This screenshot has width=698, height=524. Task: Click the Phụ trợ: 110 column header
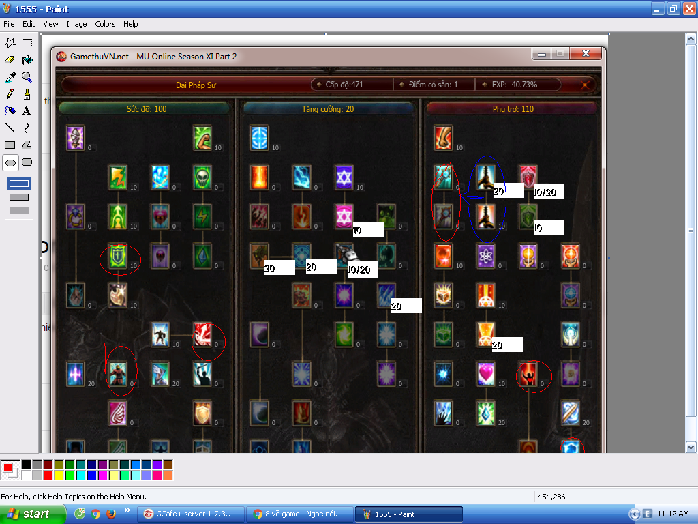pyautogui.click(x=513, y=109)
